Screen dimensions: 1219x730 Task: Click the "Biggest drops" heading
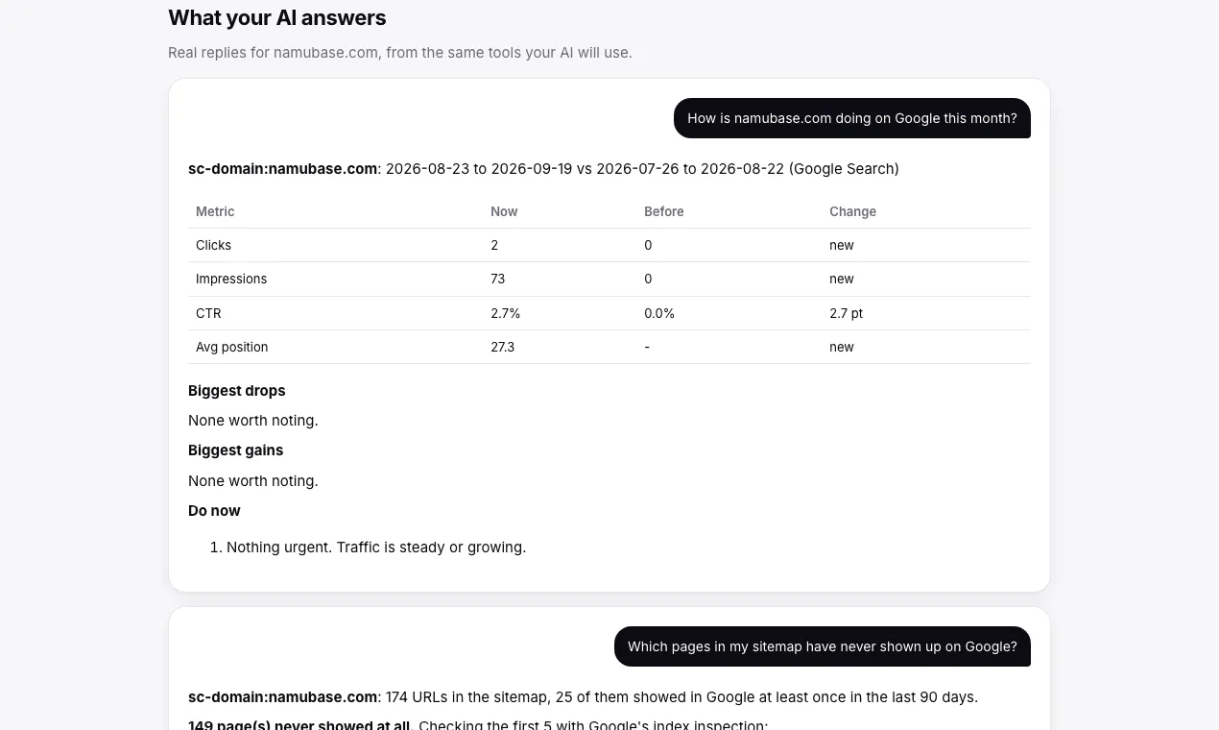click(236, 390)
